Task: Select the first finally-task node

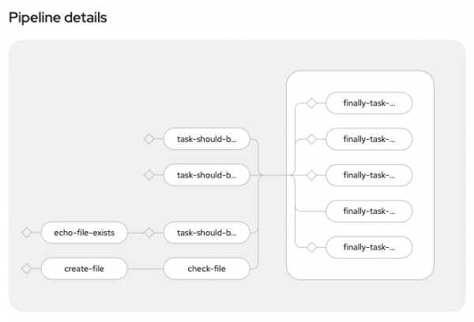Action: click(x=369, y=103)
